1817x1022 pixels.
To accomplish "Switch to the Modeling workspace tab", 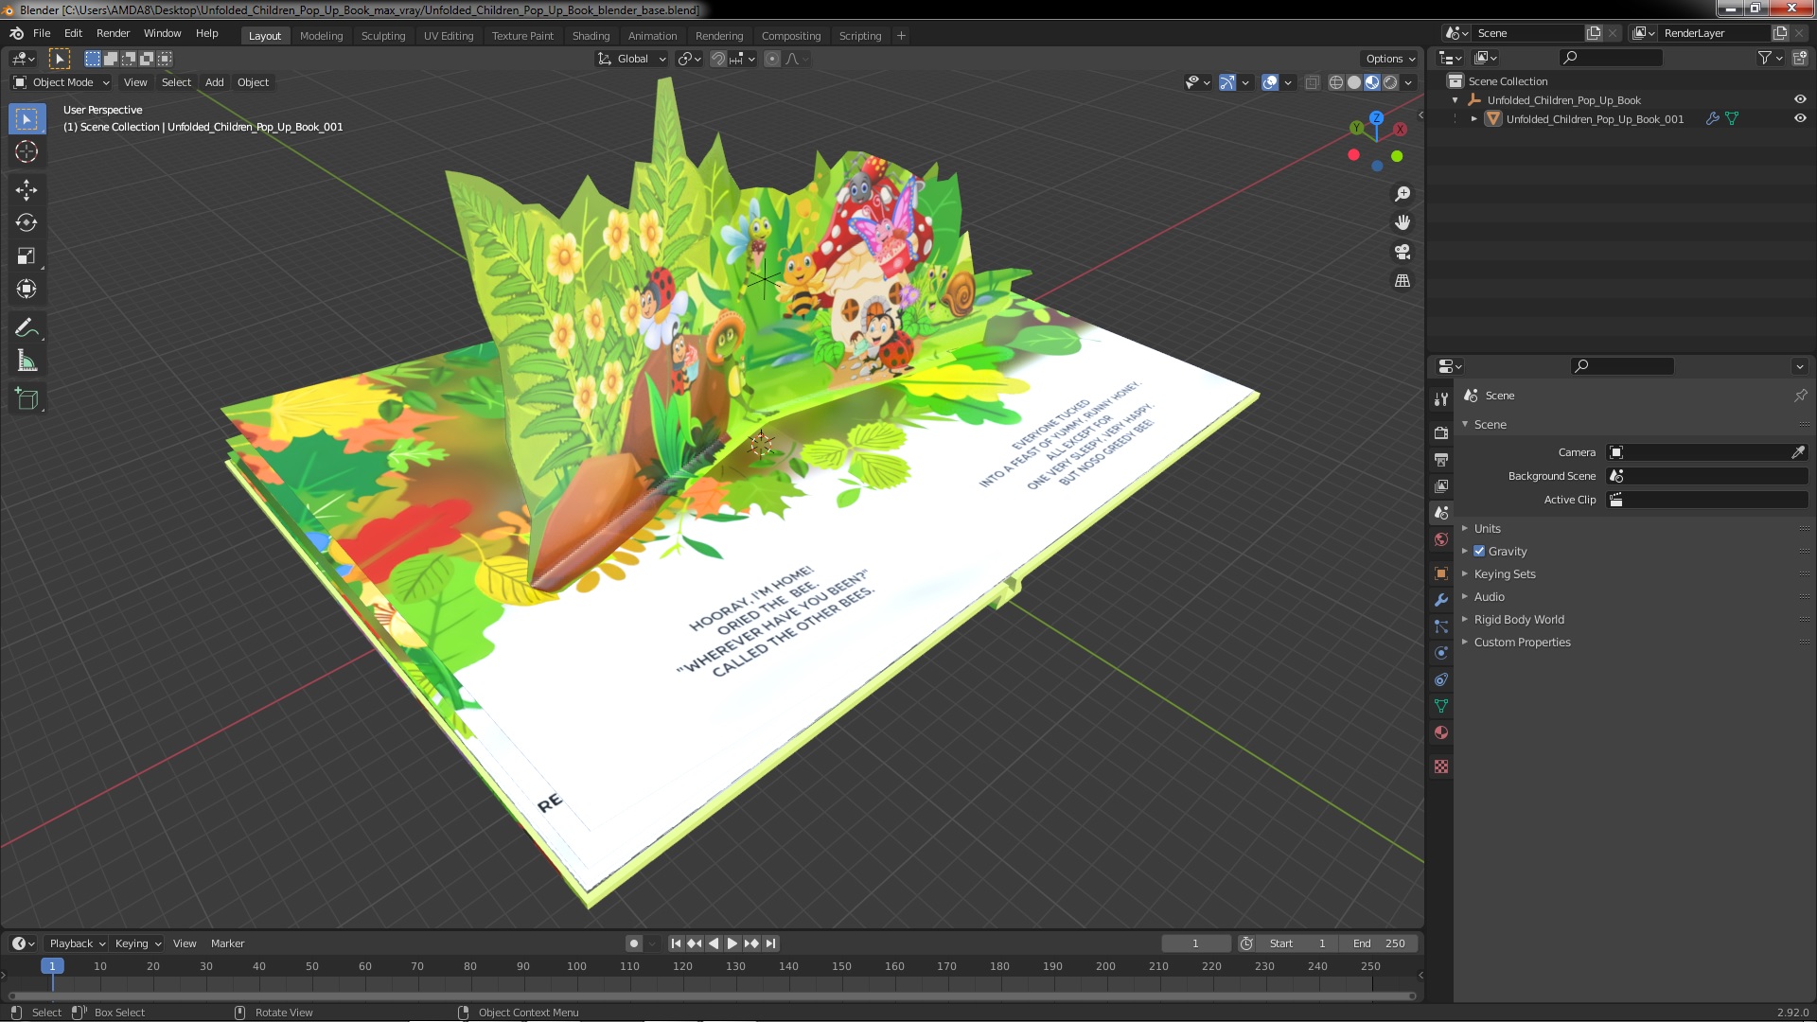I will tap(321, 36).
